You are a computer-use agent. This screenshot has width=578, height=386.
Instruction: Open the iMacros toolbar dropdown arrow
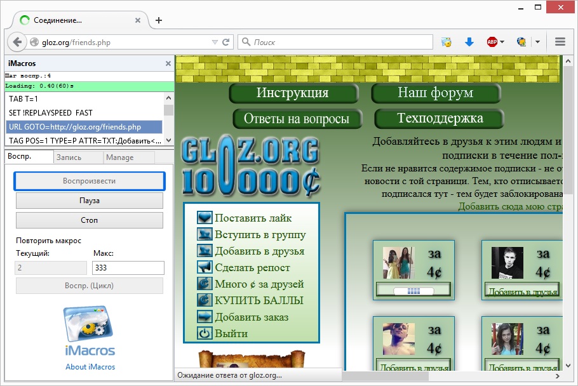click(x=537, y=42)
